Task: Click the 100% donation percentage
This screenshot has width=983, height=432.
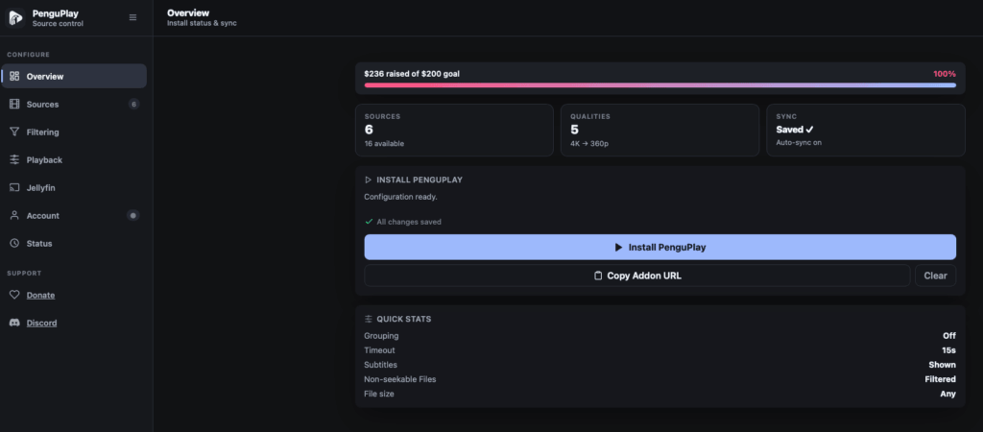Action: tap(945, 74)
